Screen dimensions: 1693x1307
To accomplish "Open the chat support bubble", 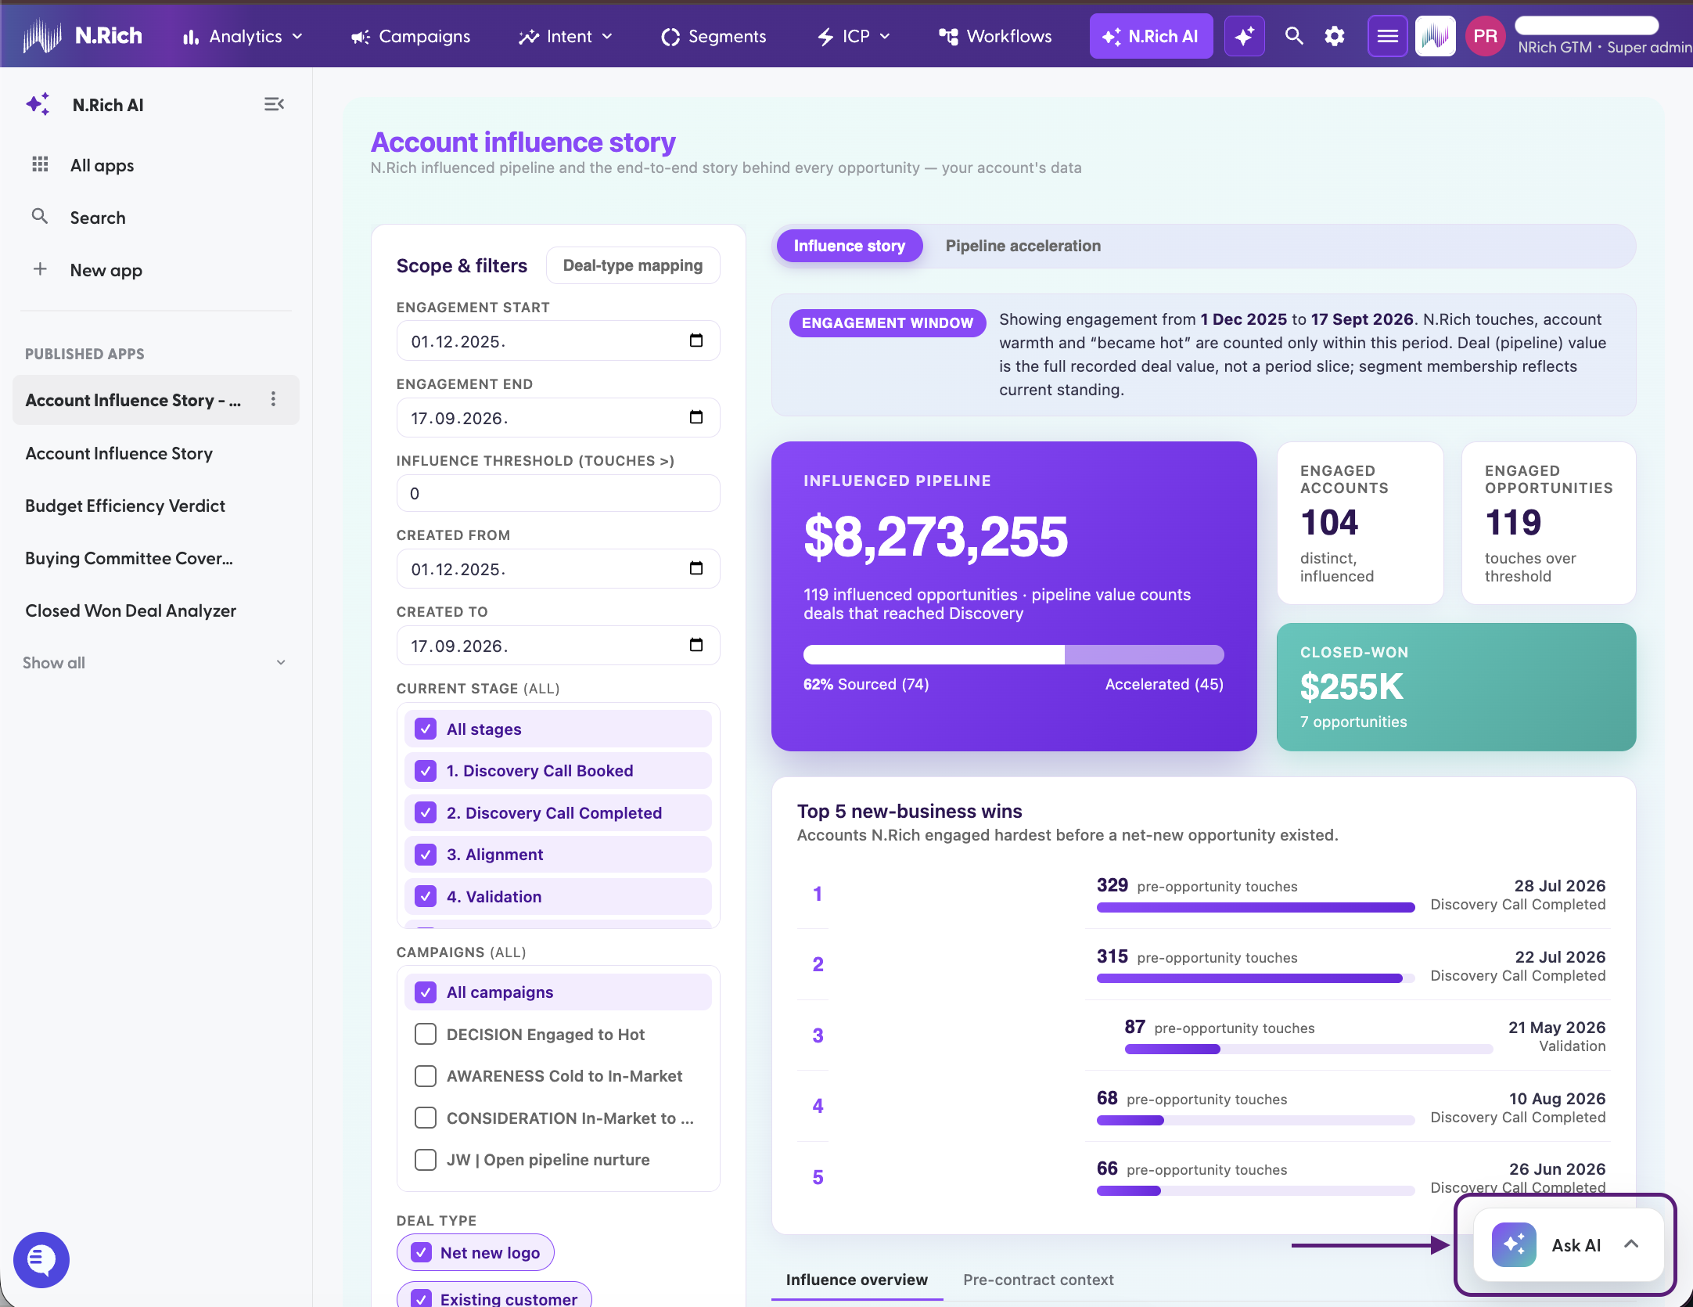I will point(41,1259).
